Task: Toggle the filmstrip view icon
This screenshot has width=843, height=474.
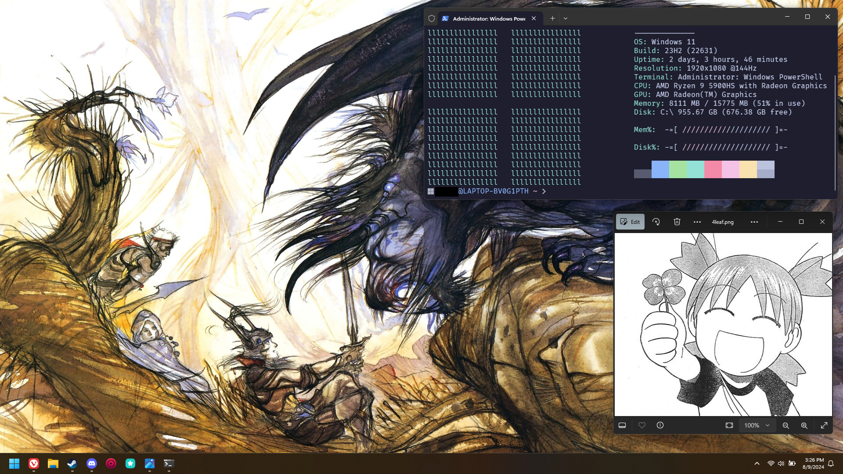Action: (622, 425)
